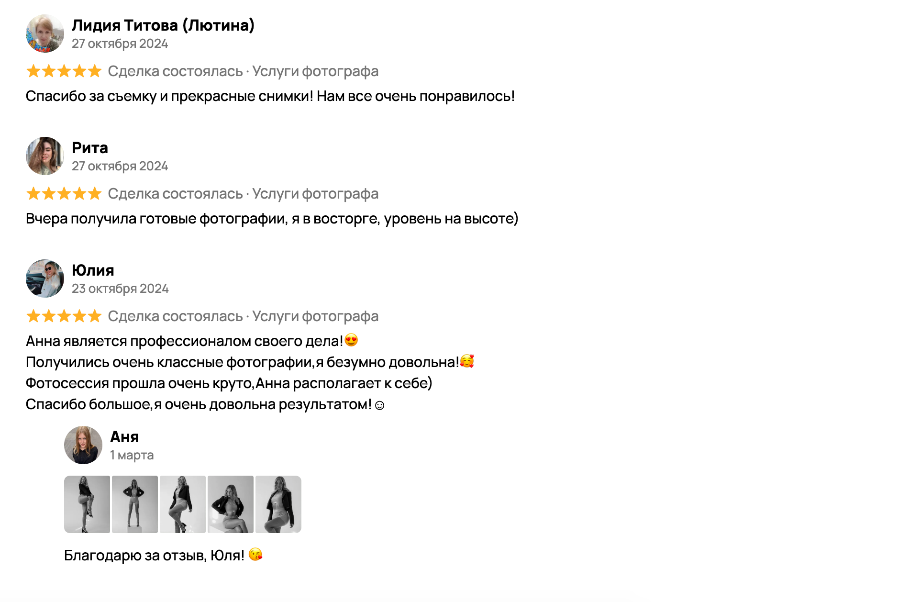The width and height of the screenshot is (909, 602).
Task: Click the third star in Юлия's rating
Action: click(64, 316)
